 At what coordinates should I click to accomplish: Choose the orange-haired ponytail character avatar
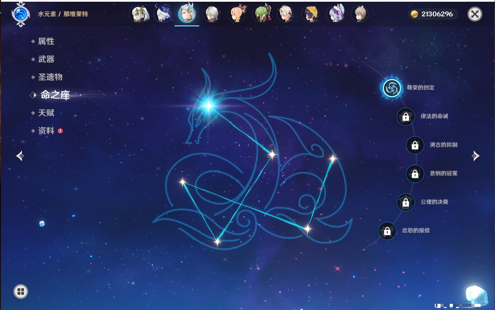(x=237, y=14)
